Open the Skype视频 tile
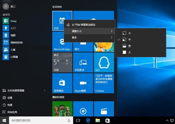The width and height of the screenshot is (175, 124). [83, 83]
